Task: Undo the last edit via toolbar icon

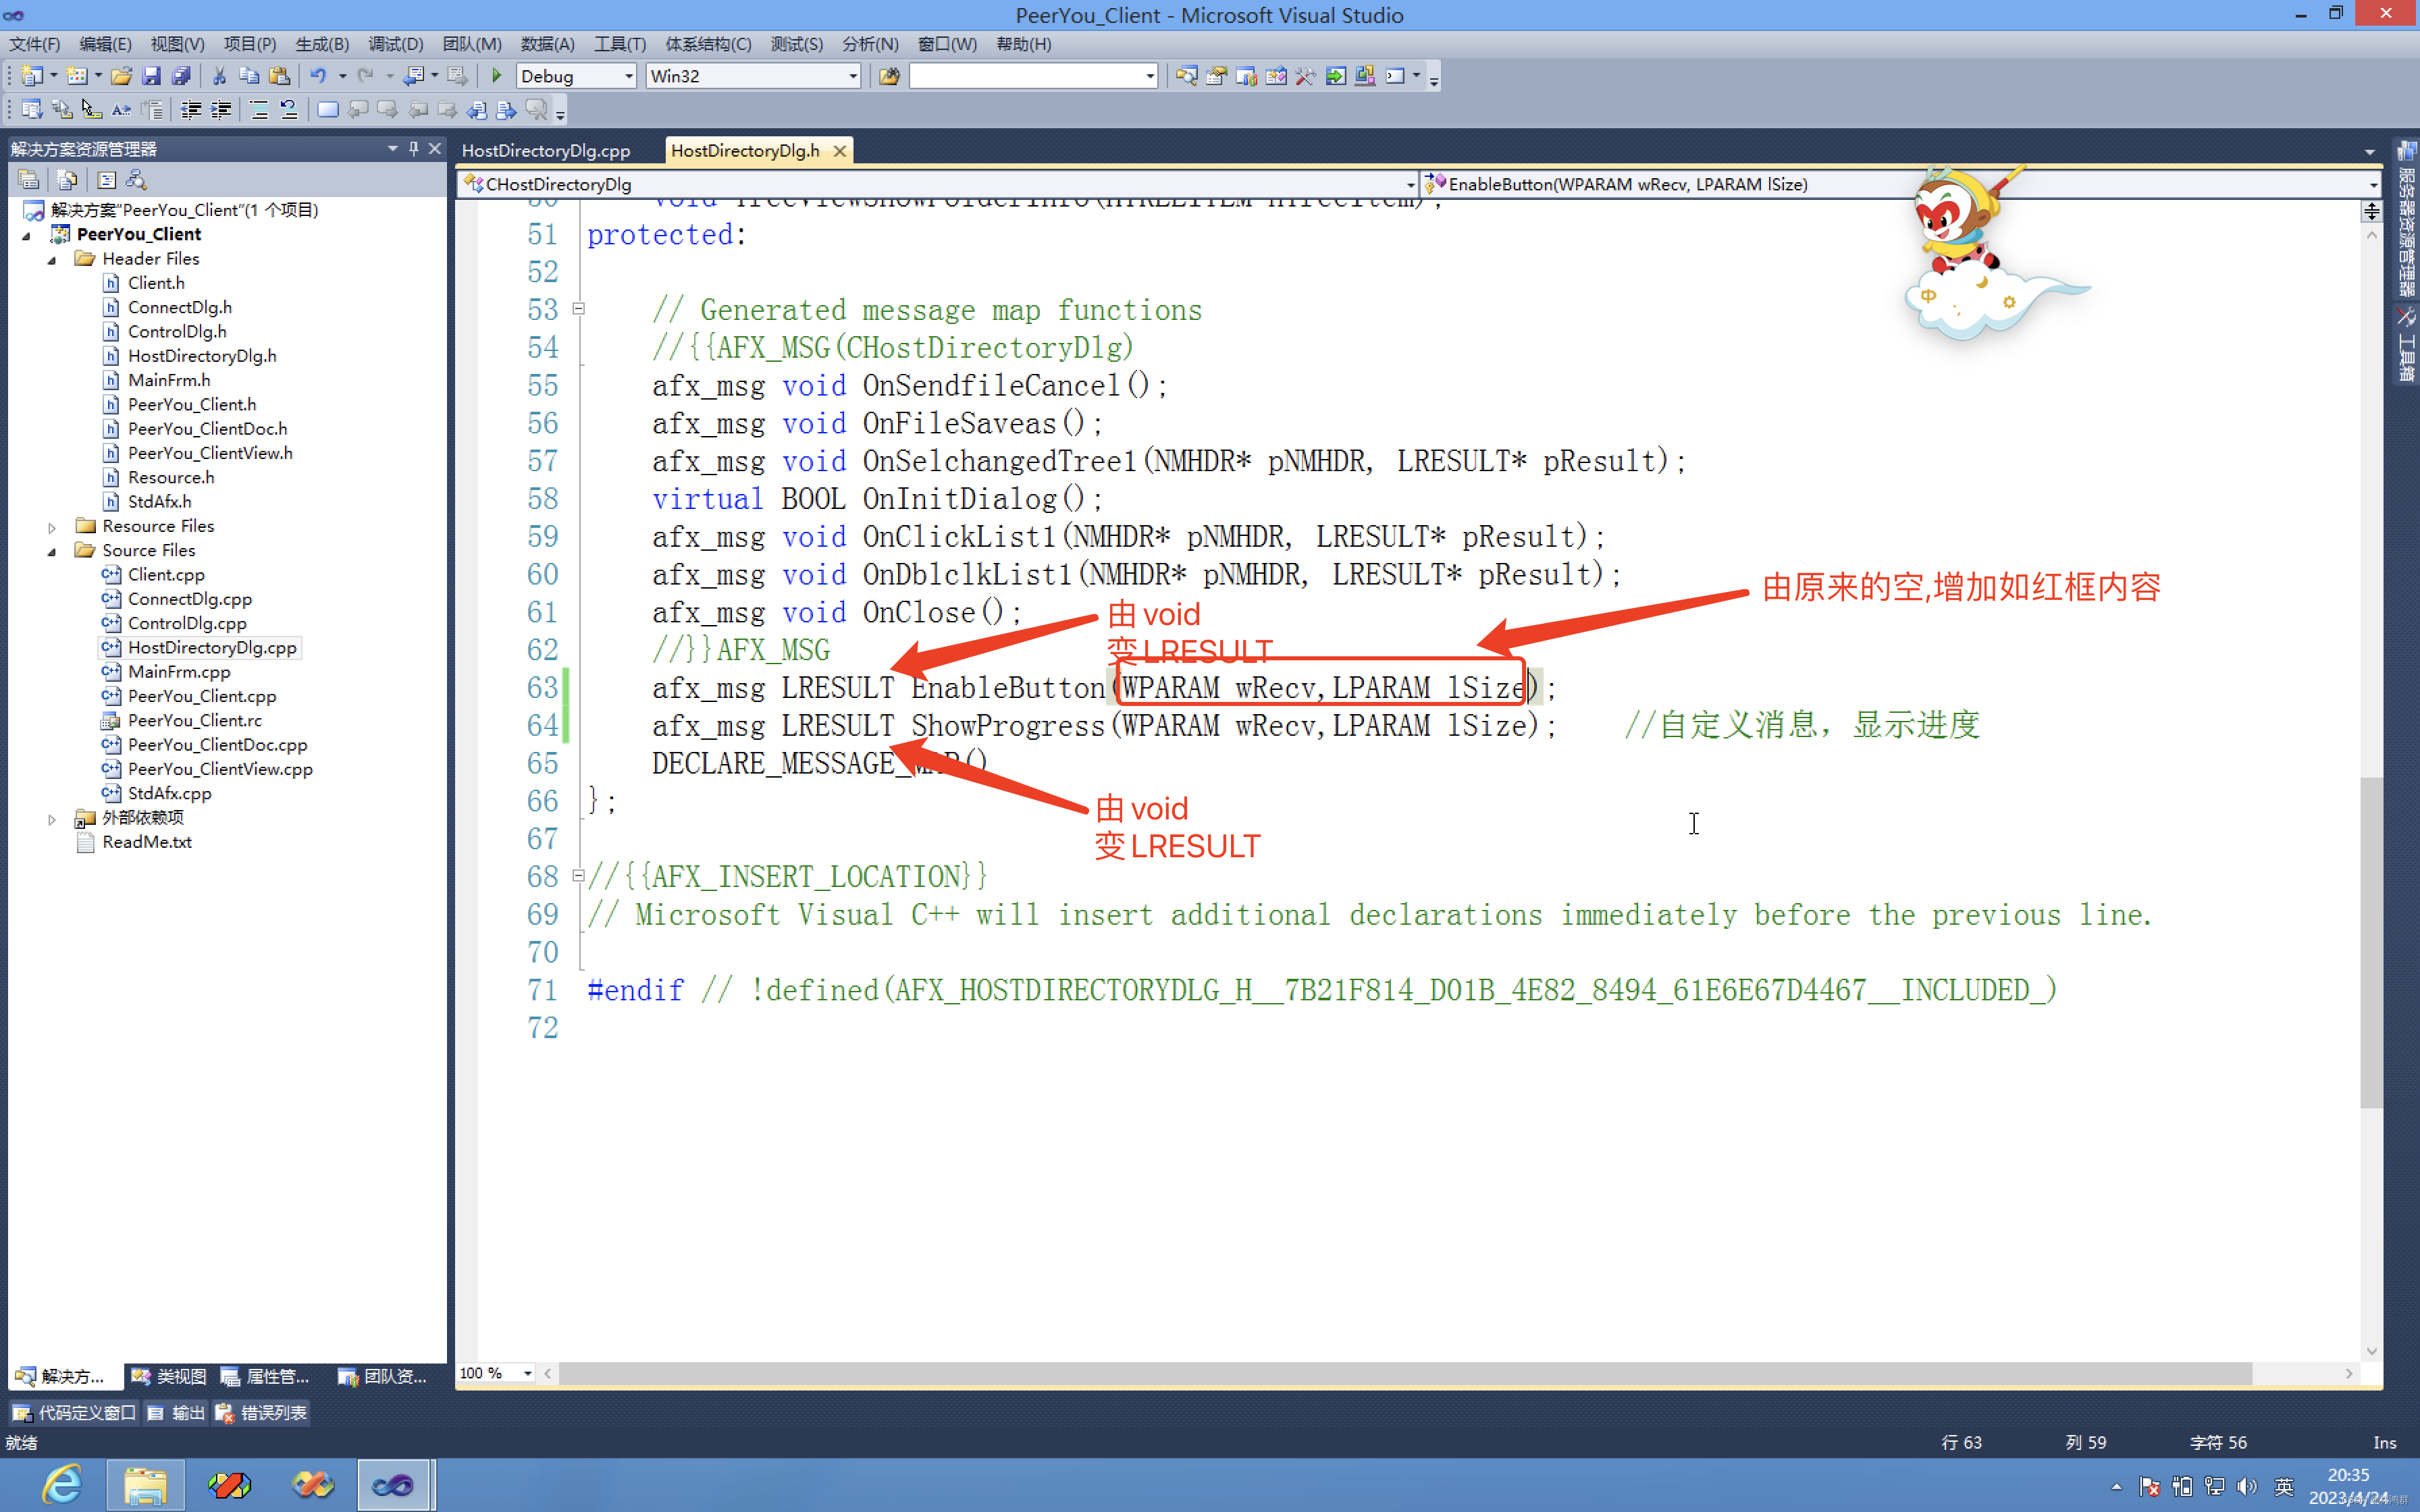Action: pyautogui.click(x=318, y=75)
